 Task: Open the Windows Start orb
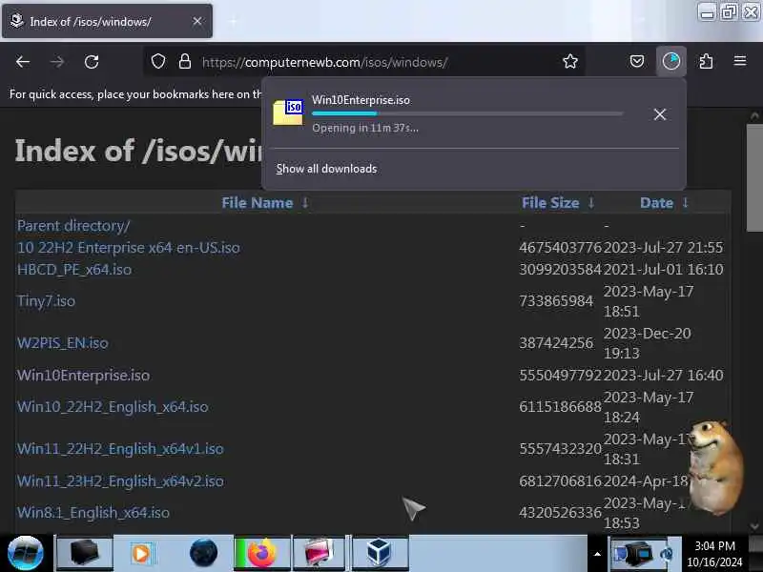click(x=26, y=553)
